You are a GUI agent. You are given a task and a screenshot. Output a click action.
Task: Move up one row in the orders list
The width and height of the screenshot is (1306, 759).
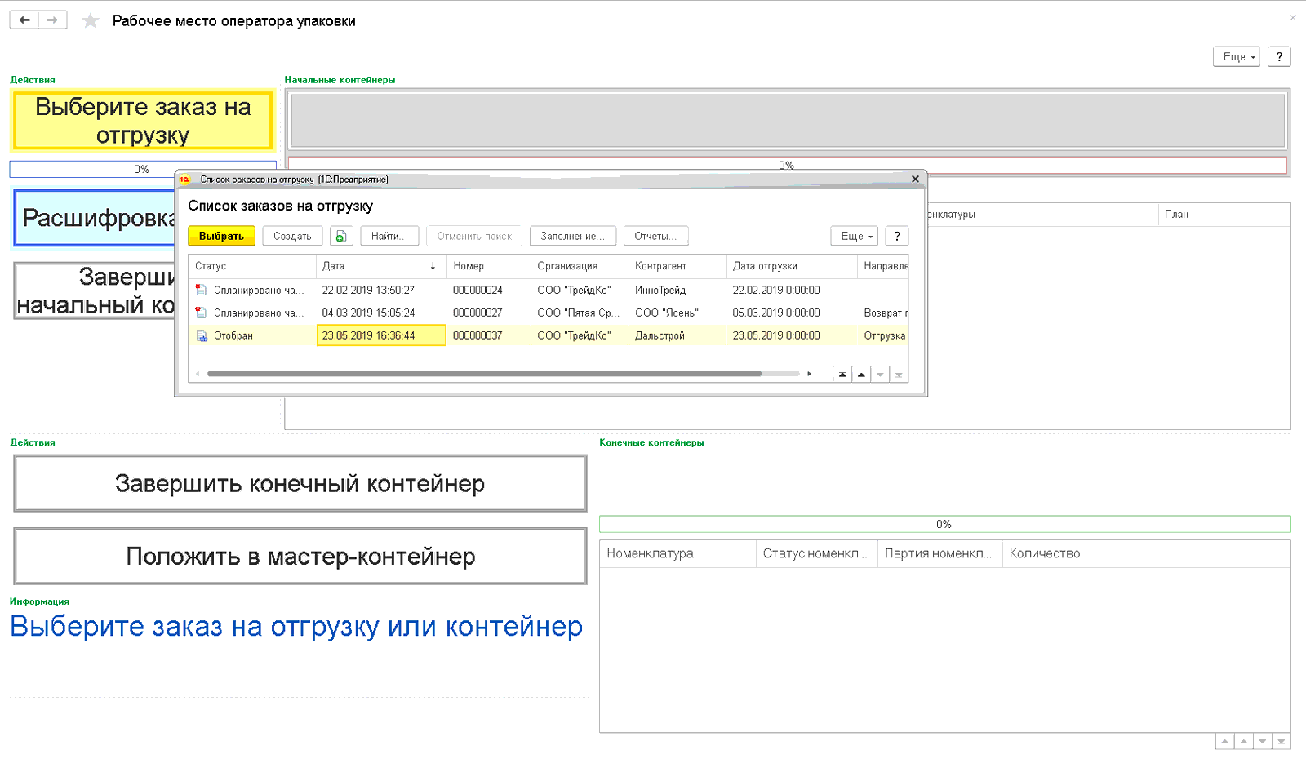[x=861, y=375]
